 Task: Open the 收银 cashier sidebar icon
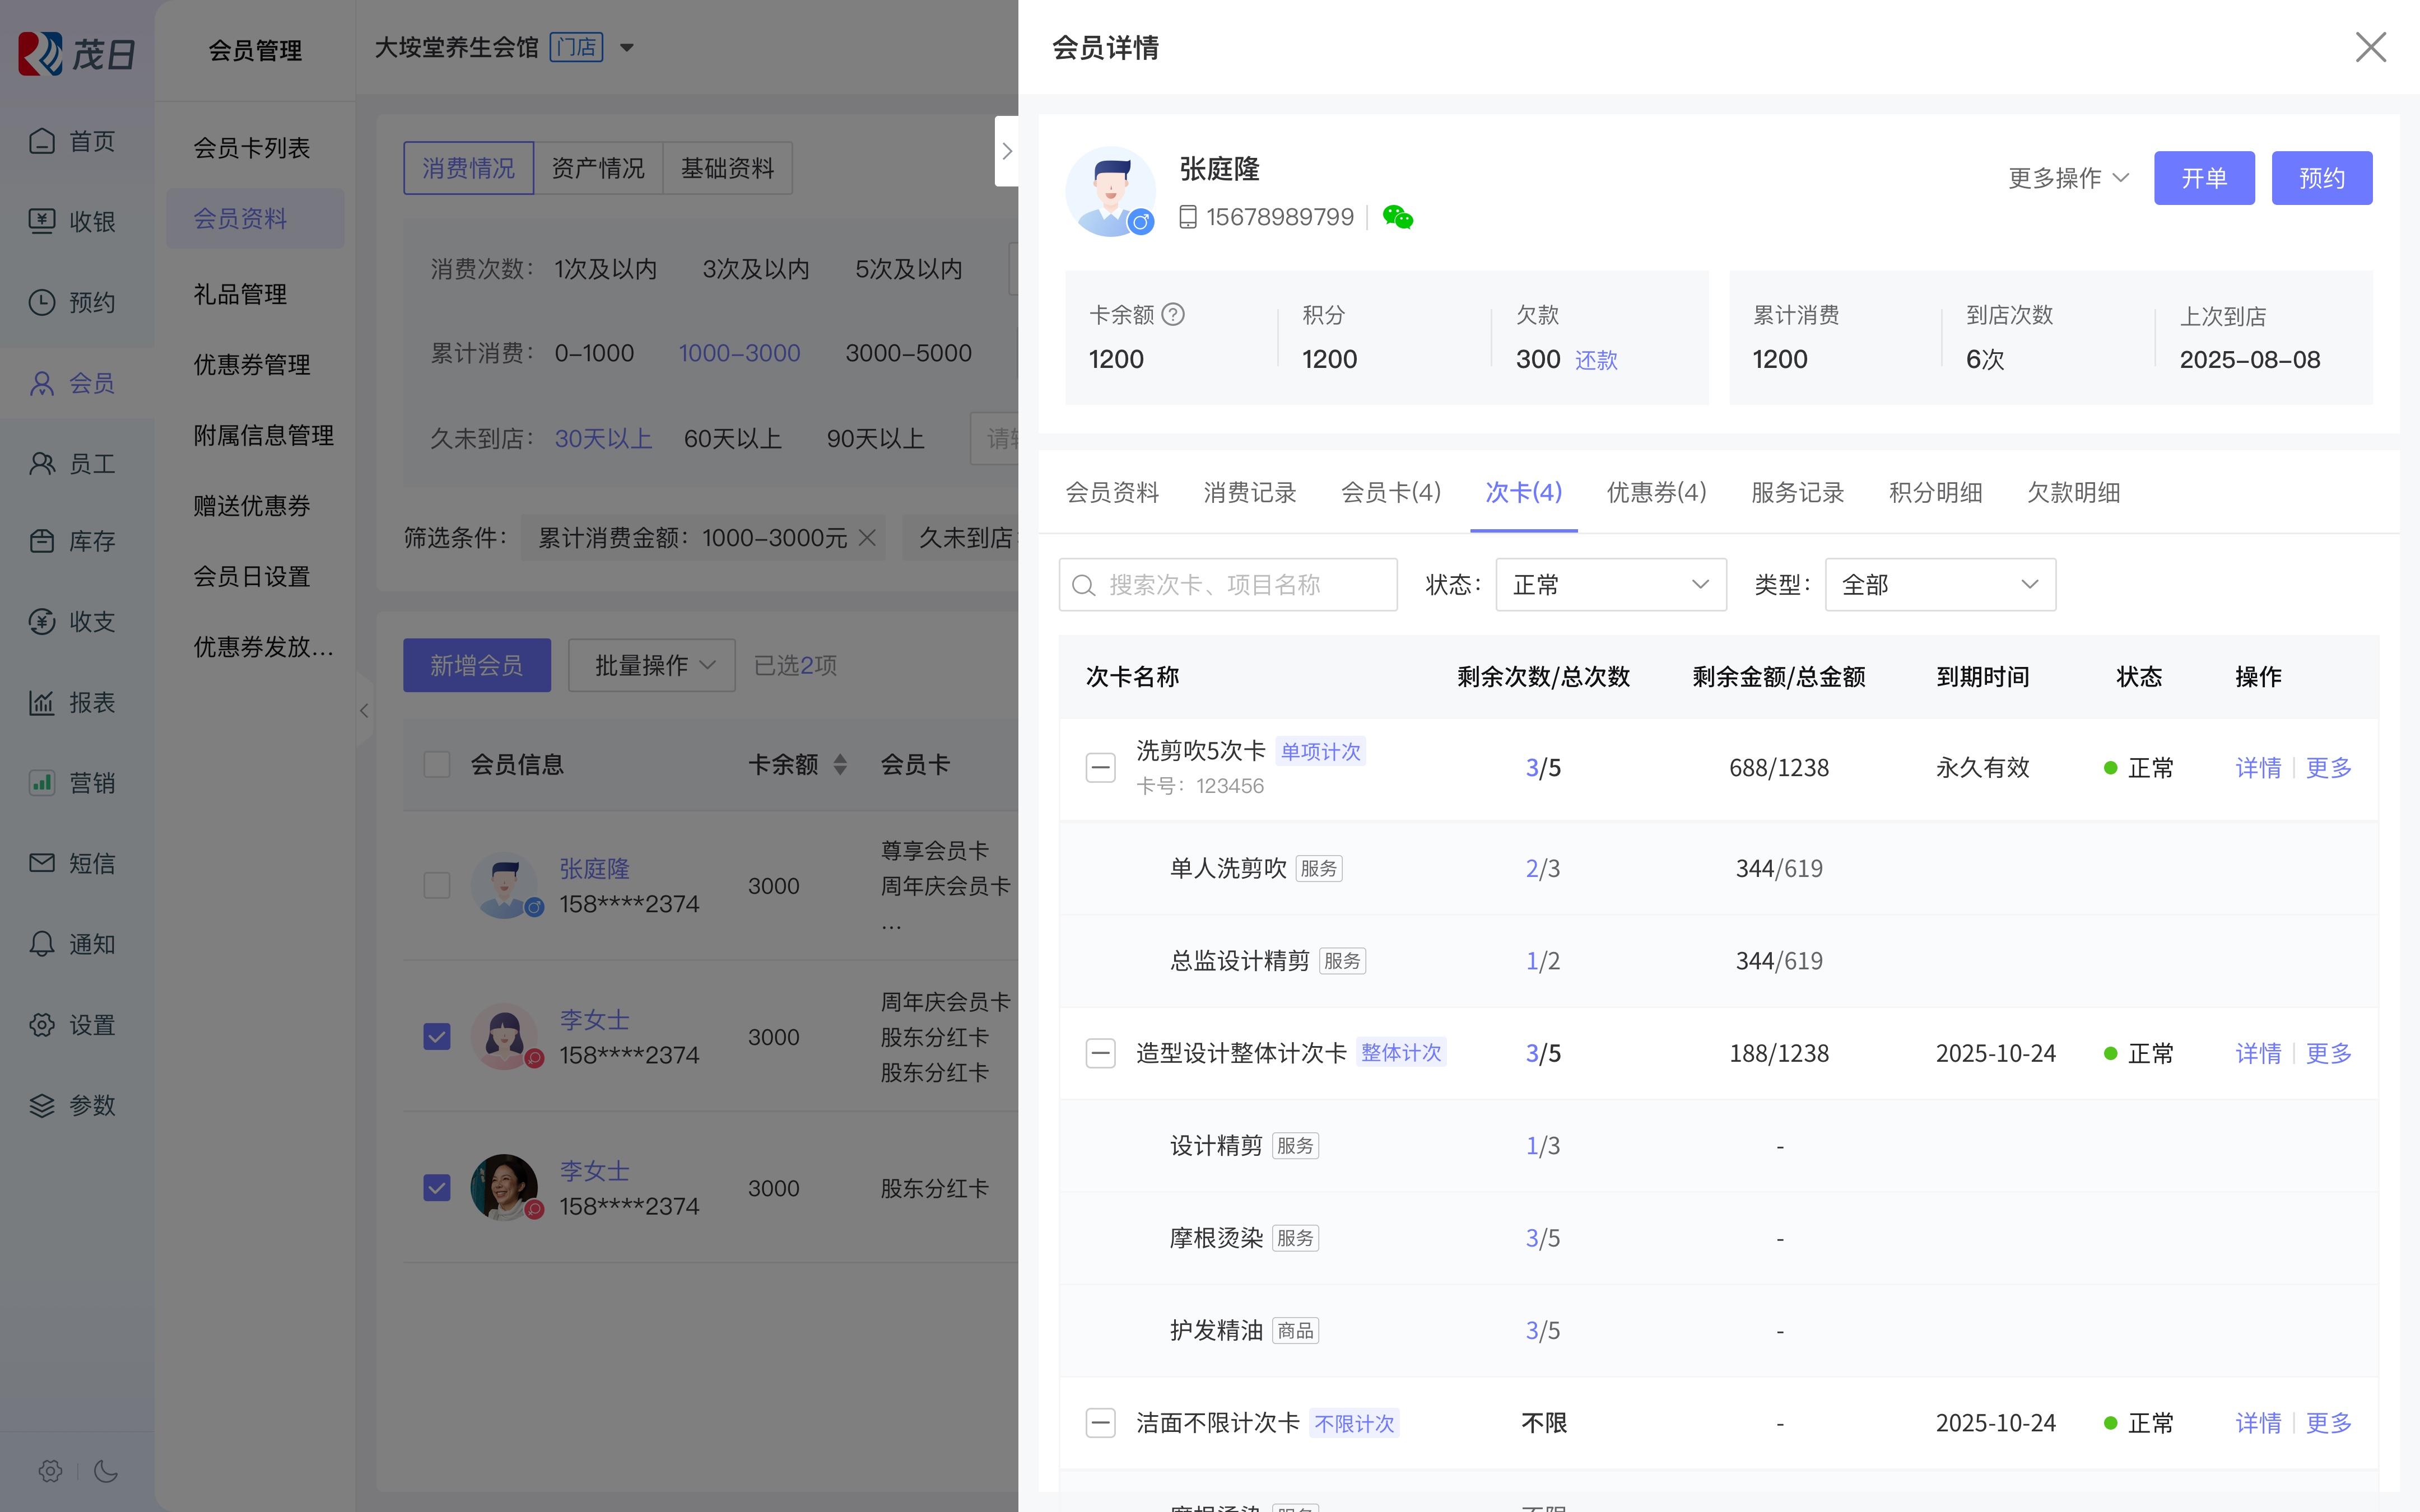42,221
